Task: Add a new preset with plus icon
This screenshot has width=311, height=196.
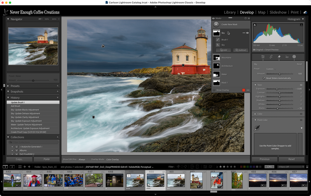Action: tap(58, 86)
